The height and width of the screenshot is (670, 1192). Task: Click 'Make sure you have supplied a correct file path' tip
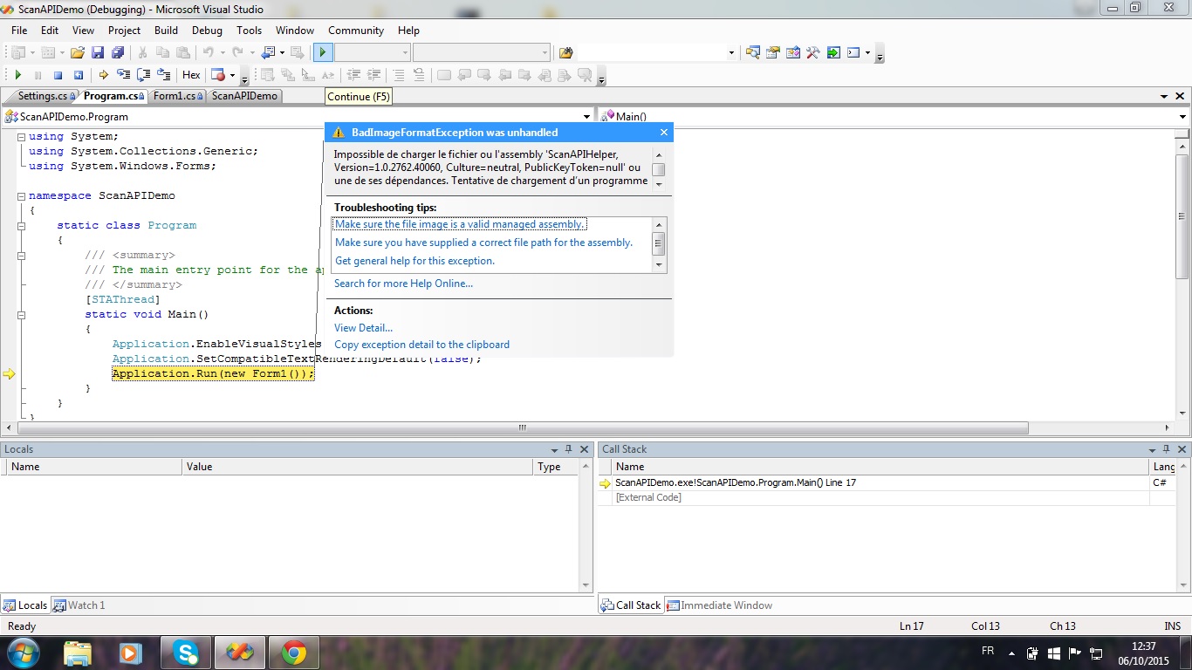point(483,243)
